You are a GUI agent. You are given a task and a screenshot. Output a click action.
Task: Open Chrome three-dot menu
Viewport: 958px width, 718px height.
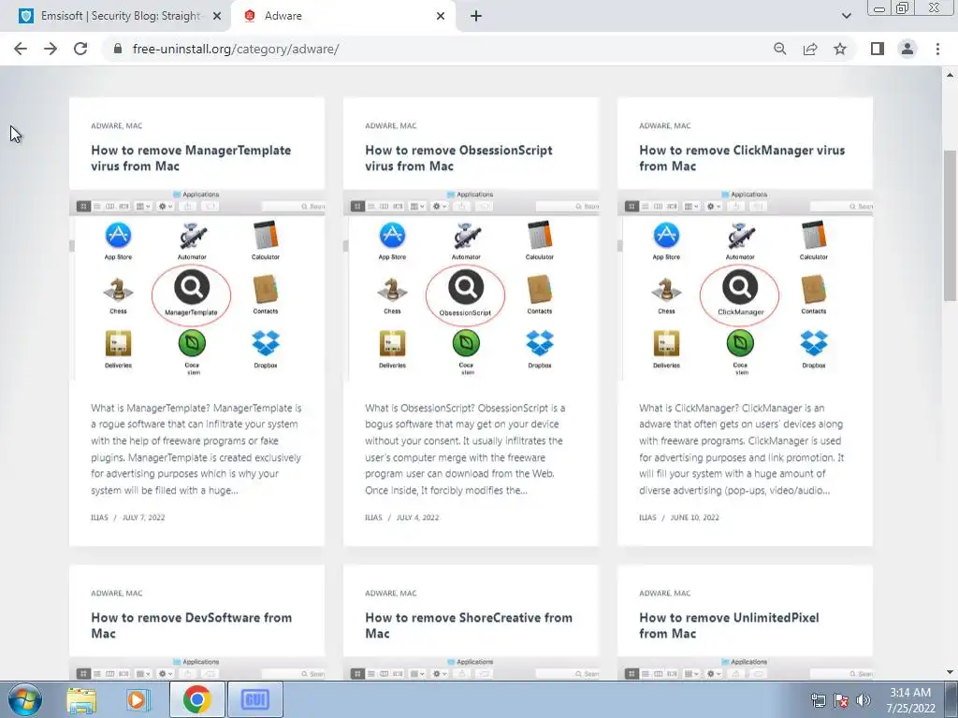(937, 49)
